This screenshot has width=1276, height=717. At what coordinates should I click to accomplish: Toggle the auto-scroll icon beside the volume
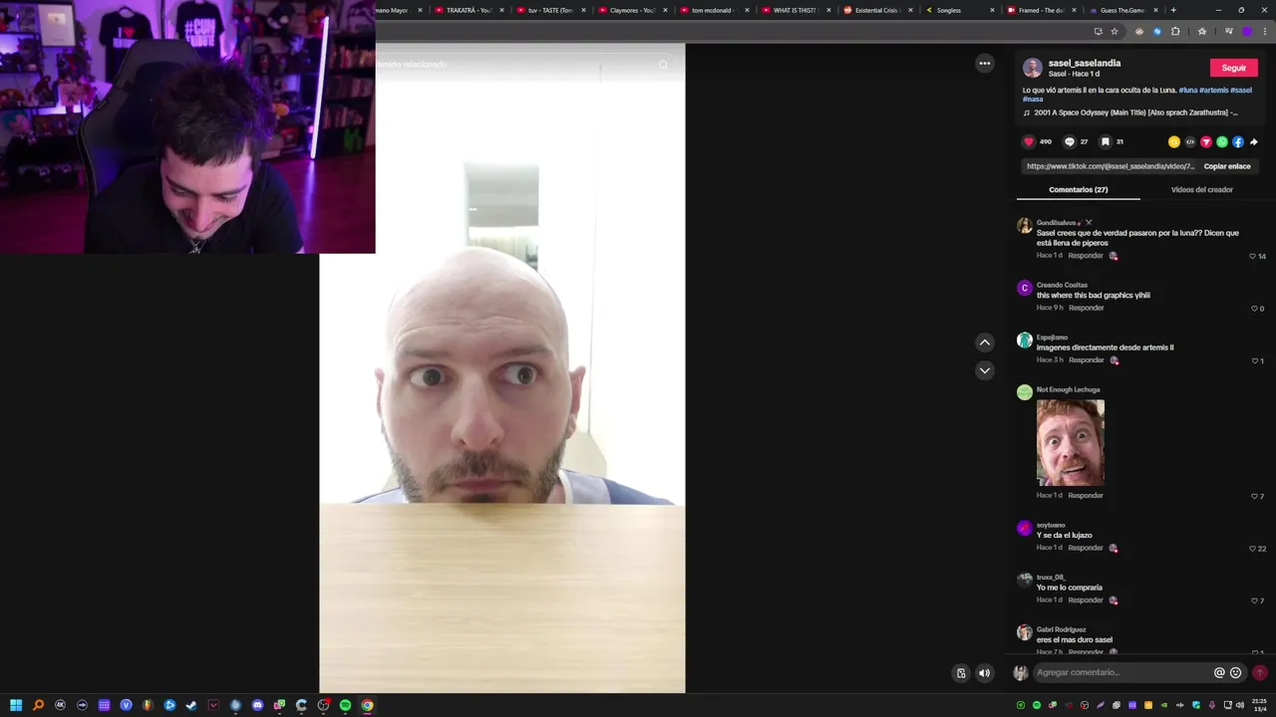coord(961,673)
